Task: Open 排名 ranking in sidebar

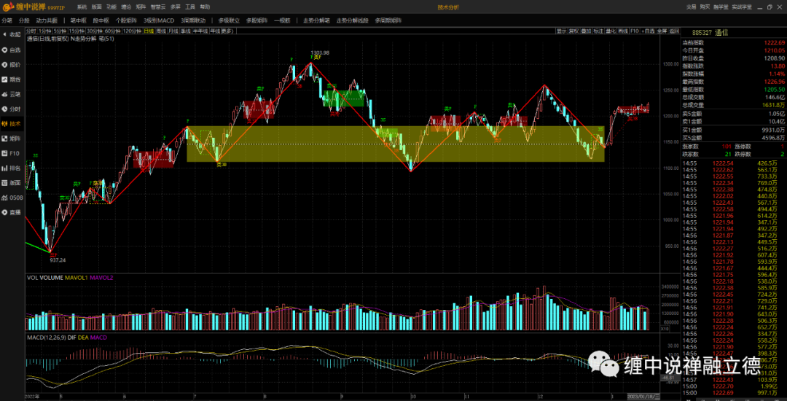Action: (x=12, y=168)
